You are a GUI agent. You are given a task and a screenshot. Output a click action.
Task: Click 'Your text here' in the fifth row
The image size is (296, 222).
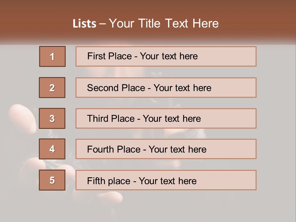167,181
